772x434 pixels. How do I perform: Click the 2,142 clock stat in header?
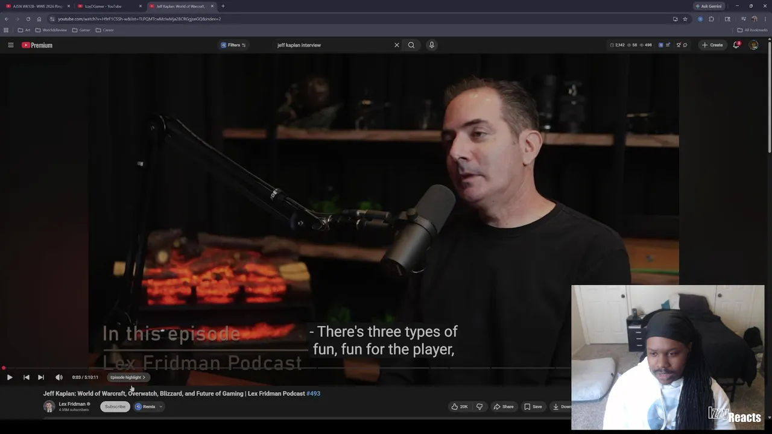617,45
